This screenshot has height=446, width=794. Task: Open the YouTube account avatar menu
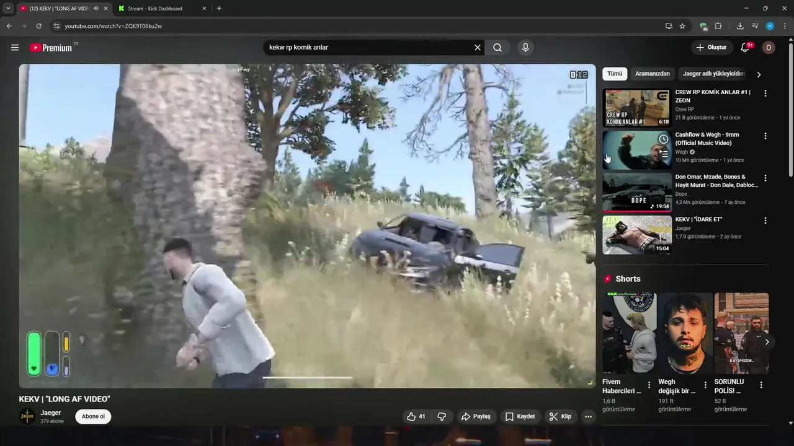769,48
